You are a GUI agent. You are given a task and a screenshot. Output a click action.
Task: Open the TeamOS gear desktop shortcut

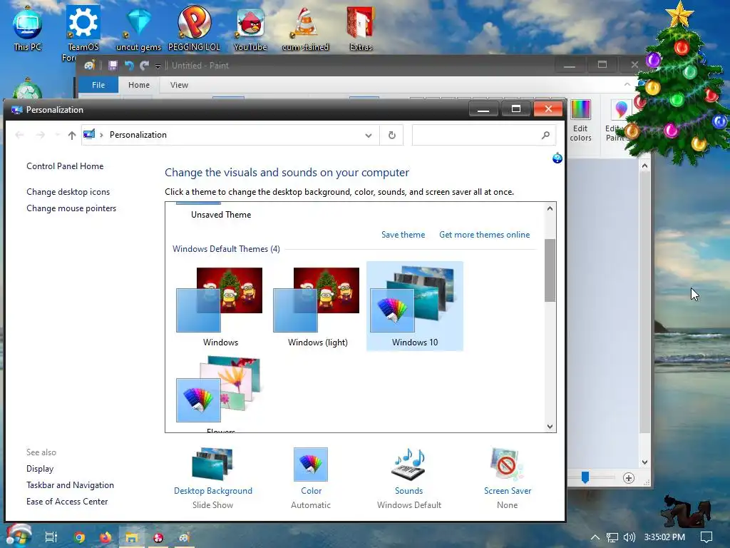pos(83,29)
